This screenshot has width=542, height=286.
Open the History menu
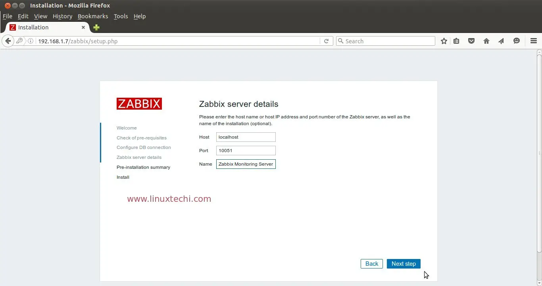62,16
